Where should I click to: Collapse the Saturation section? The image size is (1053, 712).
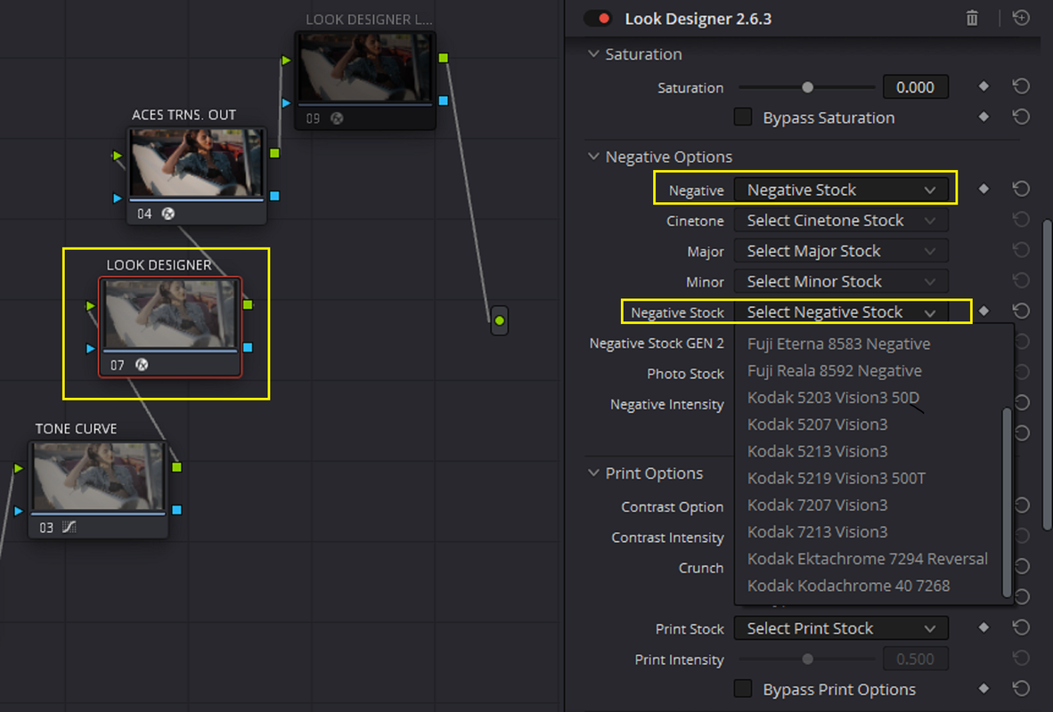(593, 53)
